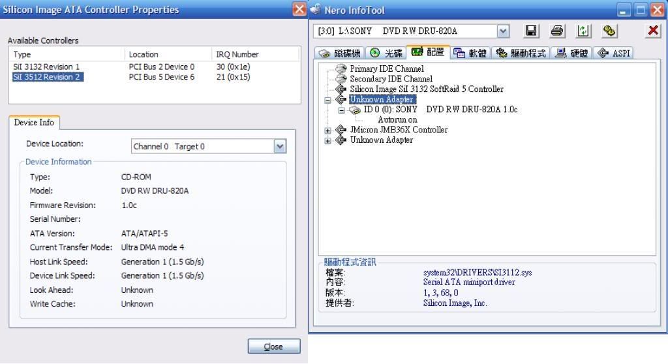
Task: Click the IRQ Number column header
Action: click(256, 55)
